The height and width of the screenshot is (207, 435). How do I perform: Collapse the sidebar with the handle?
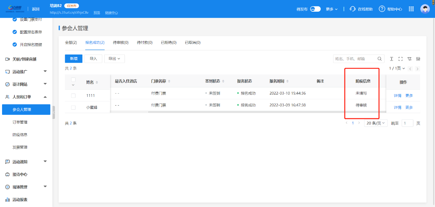point(54,113)
